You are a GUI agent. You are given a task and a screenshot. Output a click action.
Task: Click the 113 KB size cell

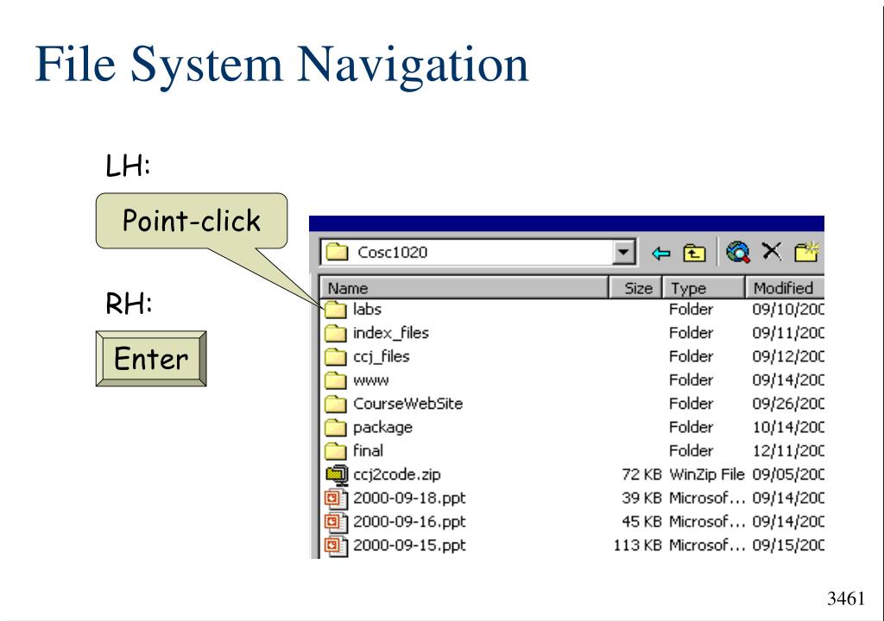click(637, 545)
